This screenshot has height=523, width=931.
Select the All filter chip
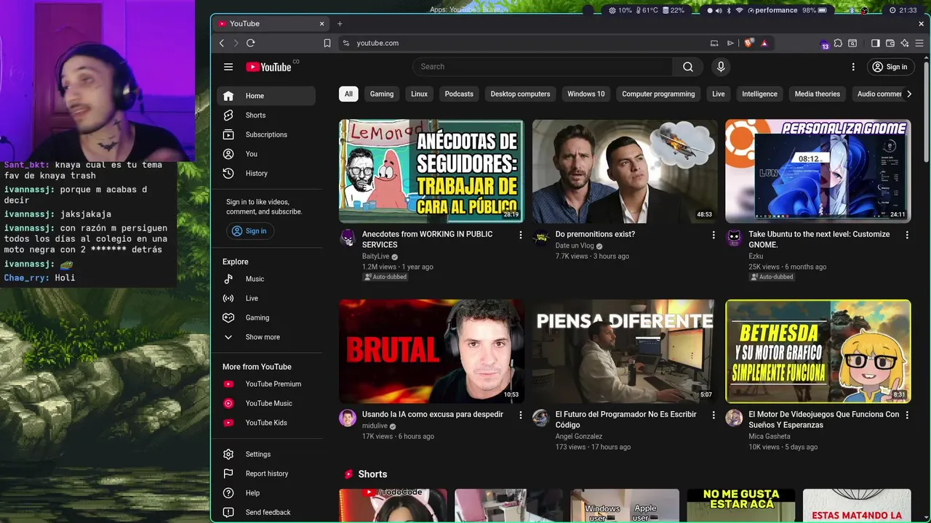(x=348, y=94)
